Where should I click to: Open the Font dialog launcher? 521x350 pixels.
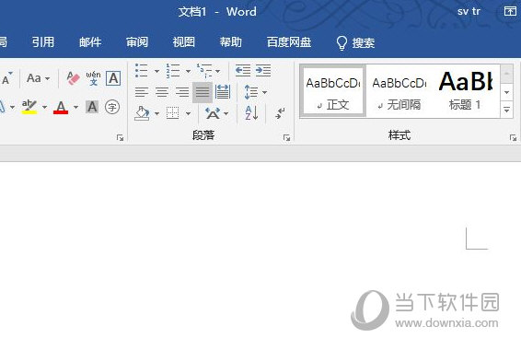[x=120, y=137]
